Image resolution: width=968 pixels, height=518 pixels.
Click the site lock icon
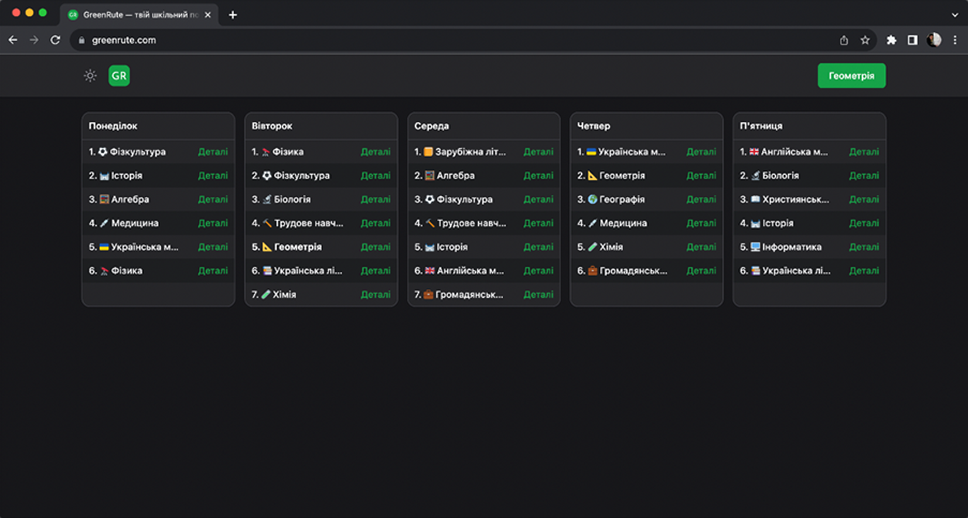(81, 40)
